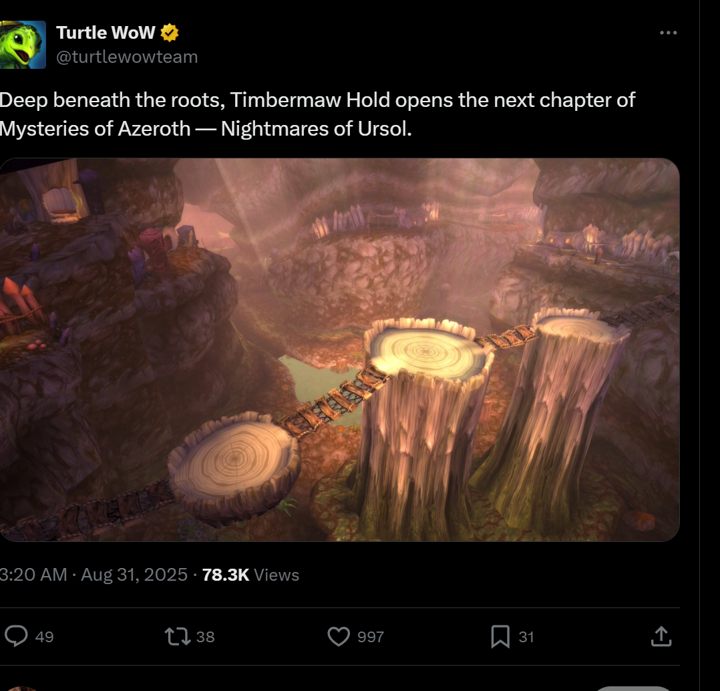
Task: Open the Timbermaw Hold image
Action: [x=339, y=350]
